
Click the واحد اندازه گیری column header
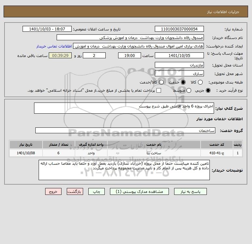(91, 144)
